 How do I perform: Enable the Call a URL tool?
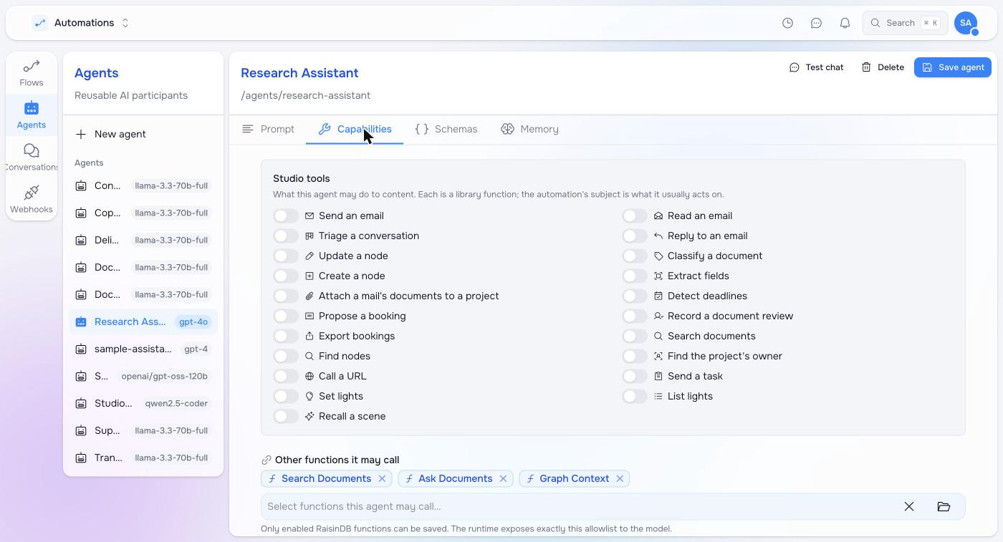click(x=286, y=376)
